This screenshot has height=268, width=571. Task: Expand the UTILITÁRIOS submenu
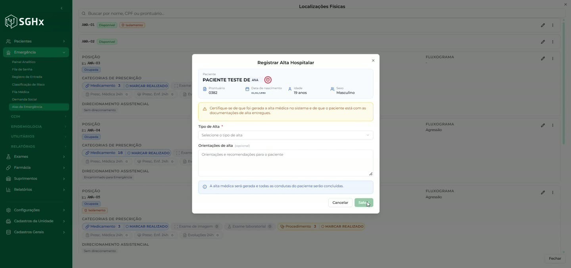(x=39, y=137)
